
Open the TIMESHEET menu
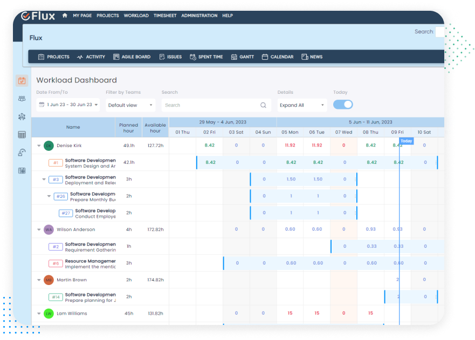coord(164,15)
